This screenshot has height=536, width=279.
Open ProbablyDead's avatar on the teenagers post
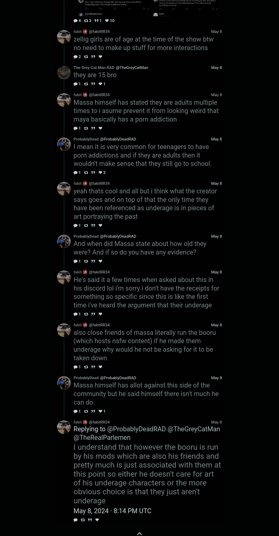64,144
